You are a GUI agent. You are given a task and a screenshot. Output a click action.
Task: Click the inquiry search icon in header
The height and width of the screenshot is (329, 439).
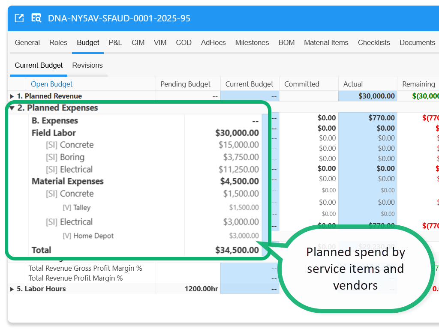coord(36,18)
